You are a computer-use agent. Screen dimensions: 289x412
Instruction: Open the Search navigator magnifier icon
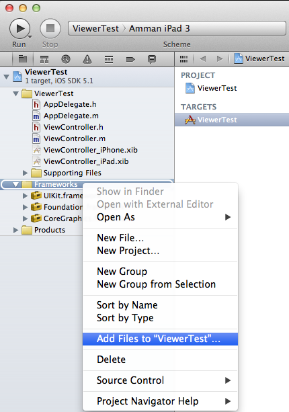(66, 59)
